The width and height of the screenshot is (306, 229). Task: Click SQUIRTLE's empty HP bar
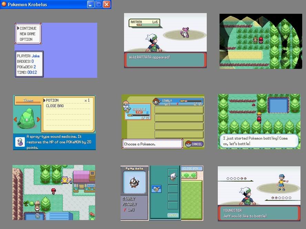click(x=139, y=115)
